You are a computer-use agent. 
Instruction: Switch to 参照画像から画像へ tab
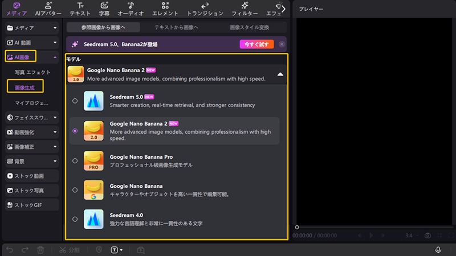coord(103,27)
